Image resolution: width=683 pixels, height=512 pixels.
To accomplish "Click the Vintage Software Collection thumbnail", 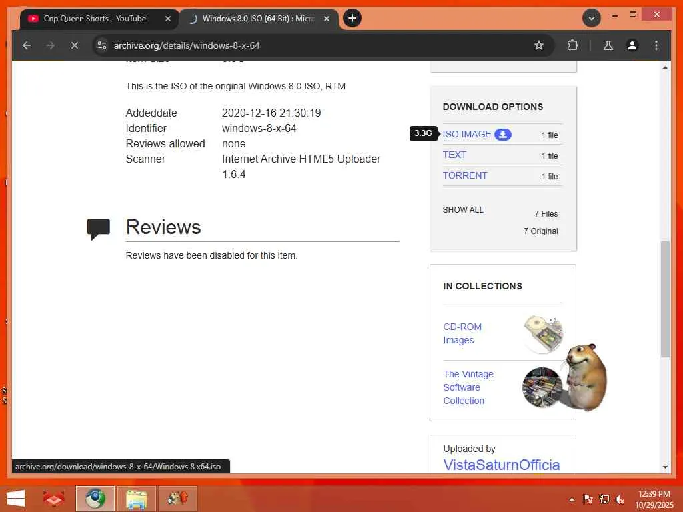I will (x=543, y=387).
